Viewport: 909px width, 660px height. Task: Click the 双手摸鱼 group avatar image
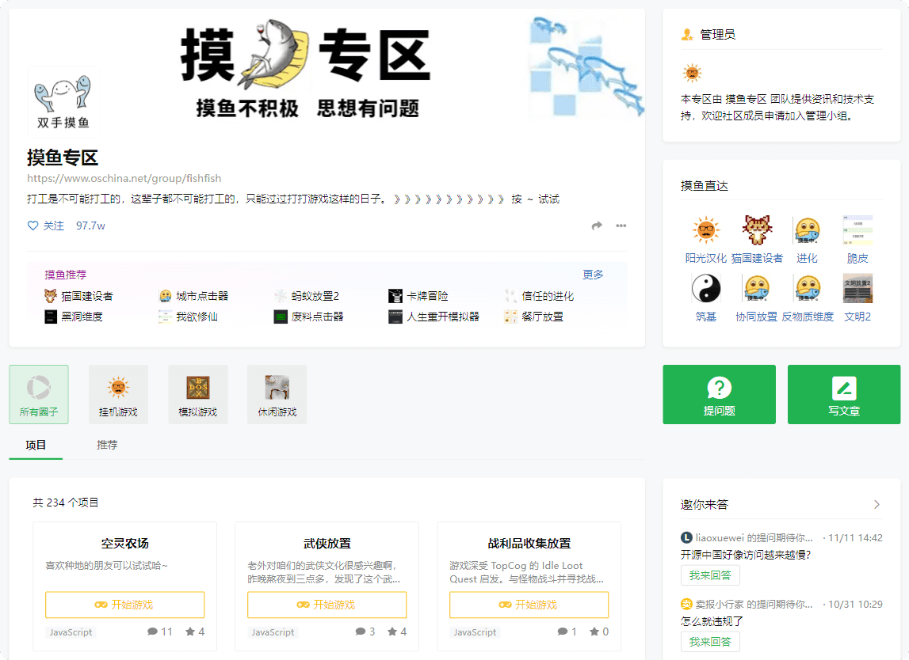click(63, 102)
